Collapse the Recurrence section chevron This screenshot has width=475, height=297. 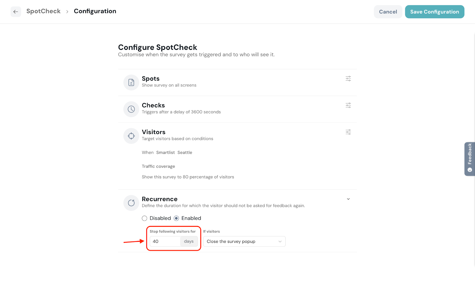(348, 199)
